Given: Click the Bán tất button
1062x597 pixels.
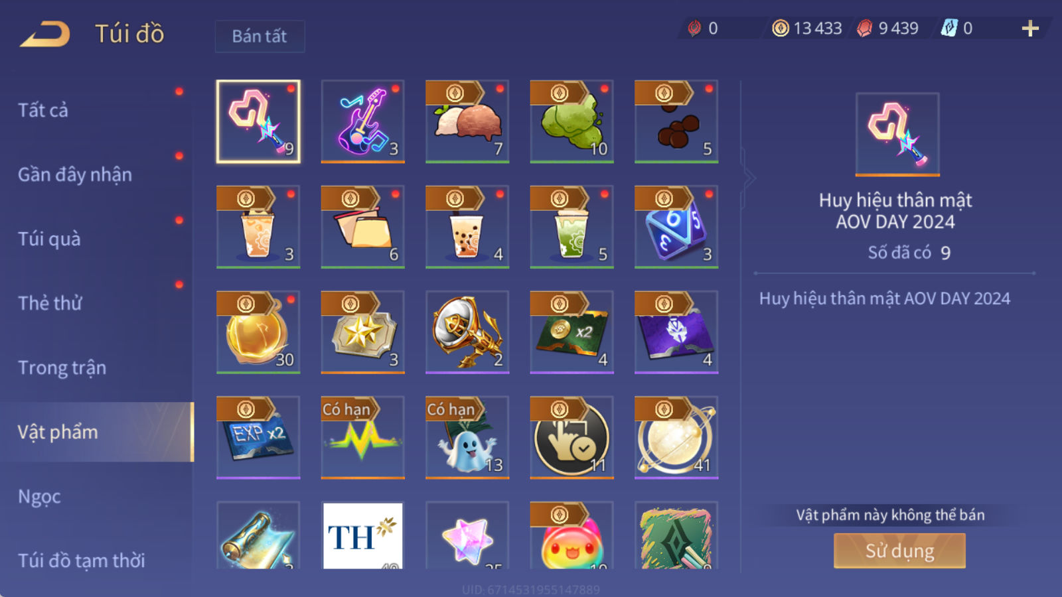Looking at the screenshot, I should (x=260, y=36).
